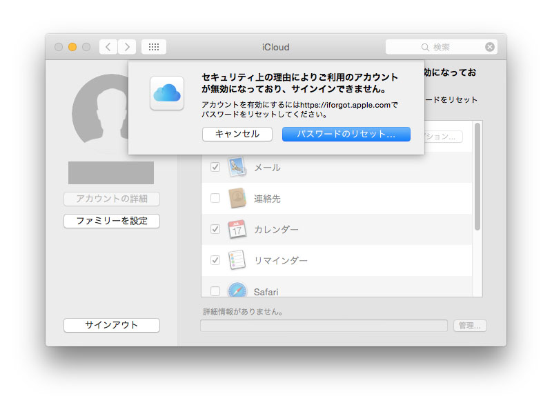Click ファミリーを設定 button

click(112, 221)
